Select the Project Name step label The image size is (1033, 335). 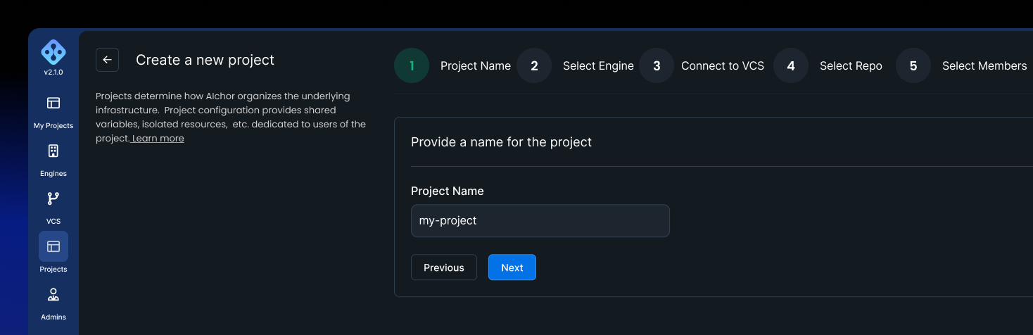(x=476, y=65)
